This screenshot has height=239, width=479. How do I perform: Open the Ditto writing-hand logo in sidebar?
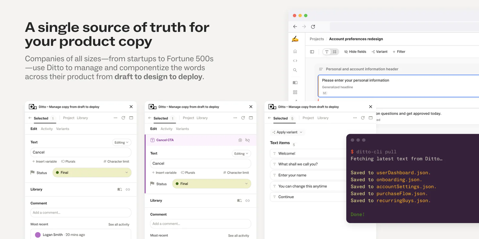295,39
